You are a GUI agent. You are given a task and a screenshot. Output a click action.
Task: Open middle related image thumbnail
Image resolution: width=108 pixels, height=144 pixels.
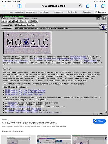coord(54,139)
